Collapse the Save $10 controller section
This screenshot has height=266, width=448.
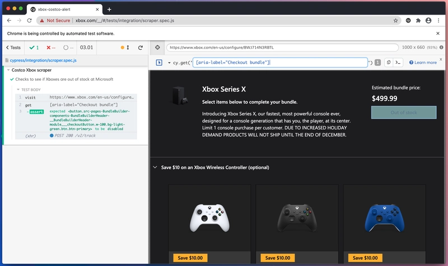[155, 167]
